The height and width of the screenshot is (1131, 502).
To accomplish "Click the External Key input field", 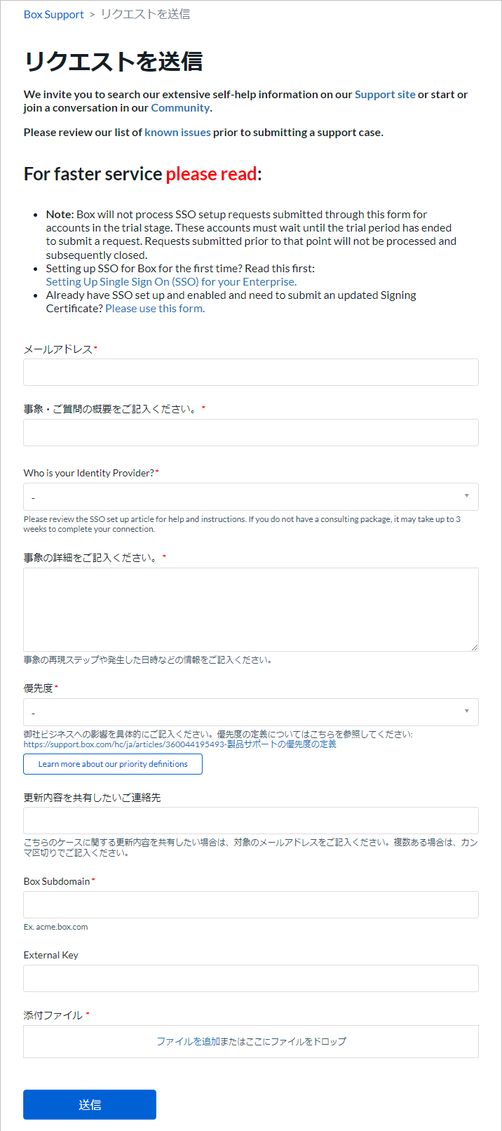I will pos(250,978).
